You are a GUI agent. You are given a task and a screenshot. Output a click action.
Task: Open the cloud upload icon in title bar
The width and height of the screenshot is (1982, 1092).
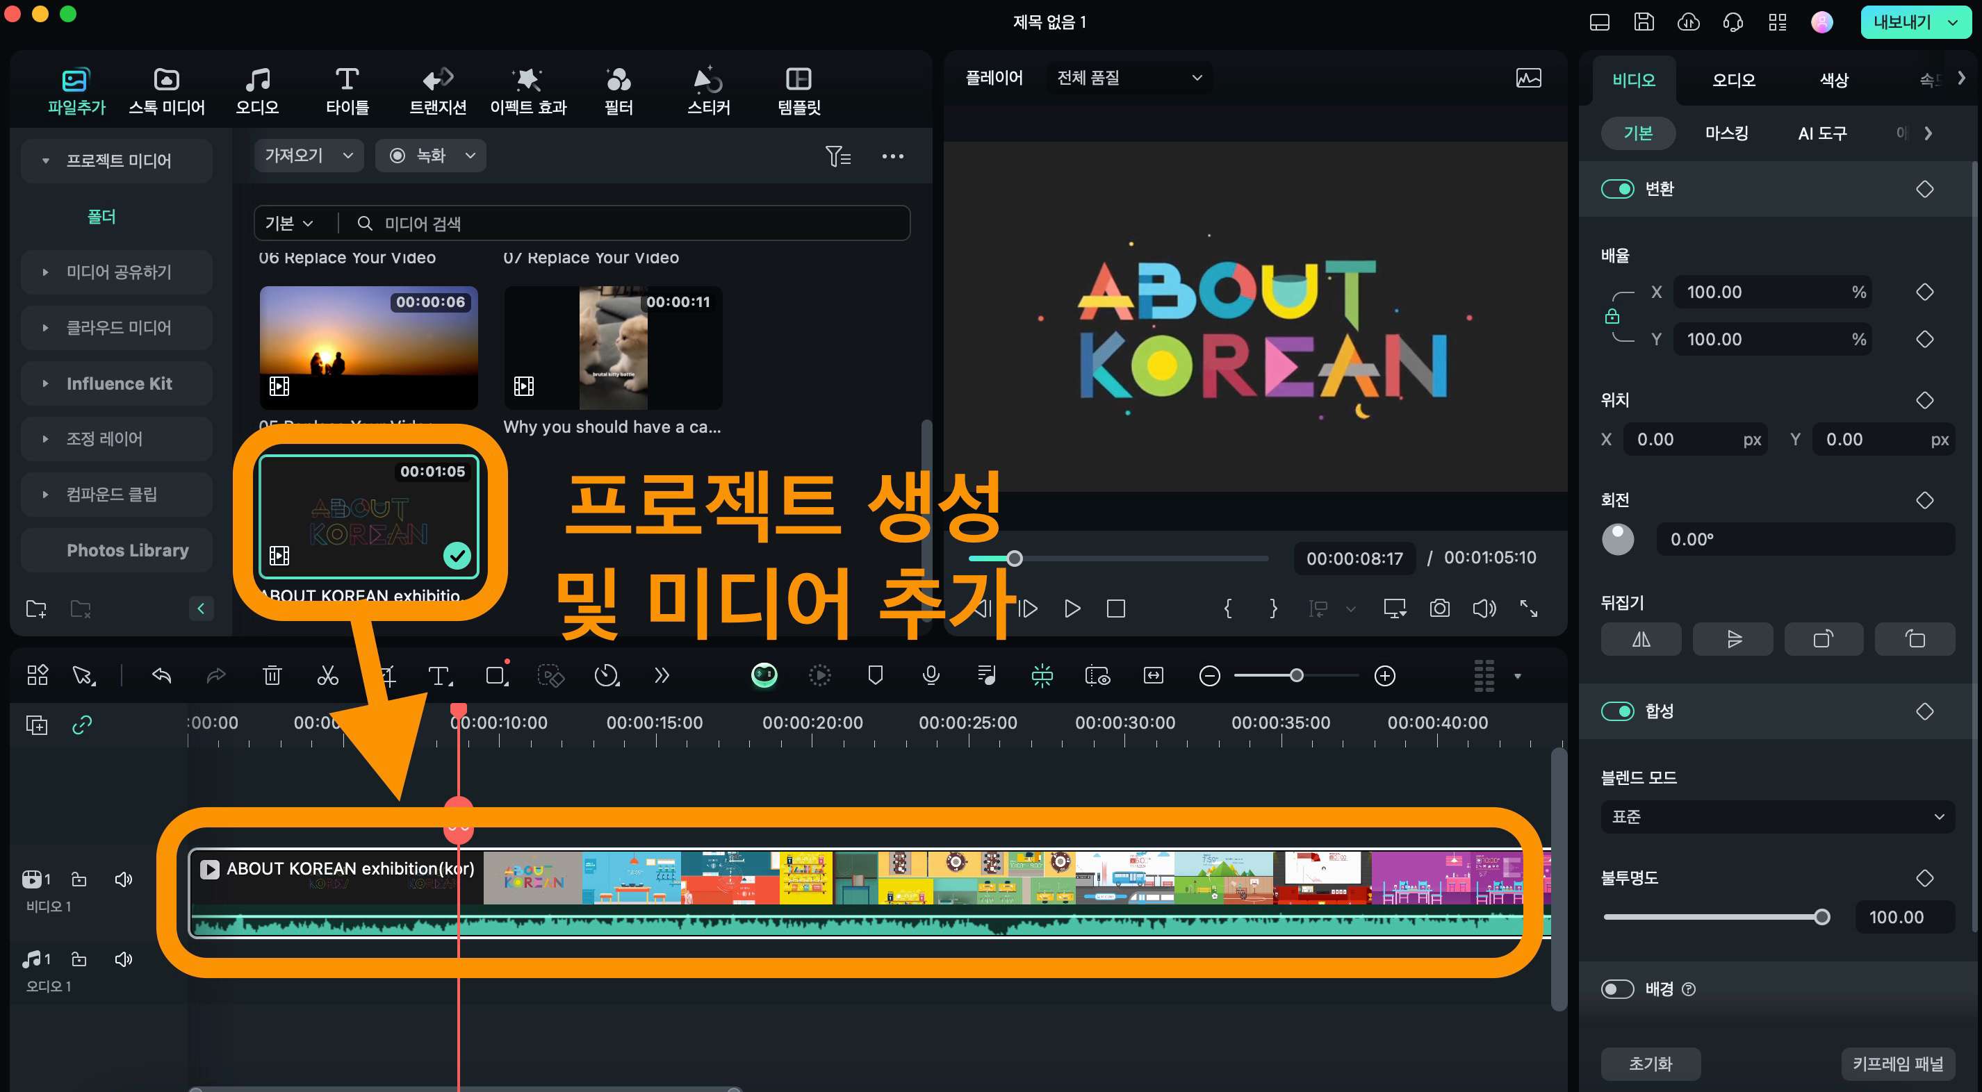tap(1688, 22)
